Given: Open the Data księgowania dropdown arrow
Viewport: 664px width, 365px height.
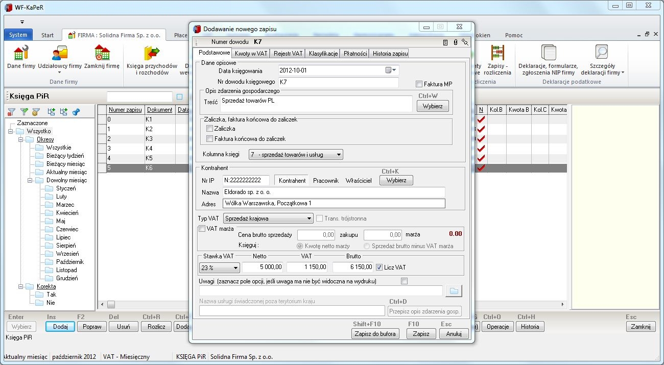Looking at the screenshot, I should (x=394, y=70).
